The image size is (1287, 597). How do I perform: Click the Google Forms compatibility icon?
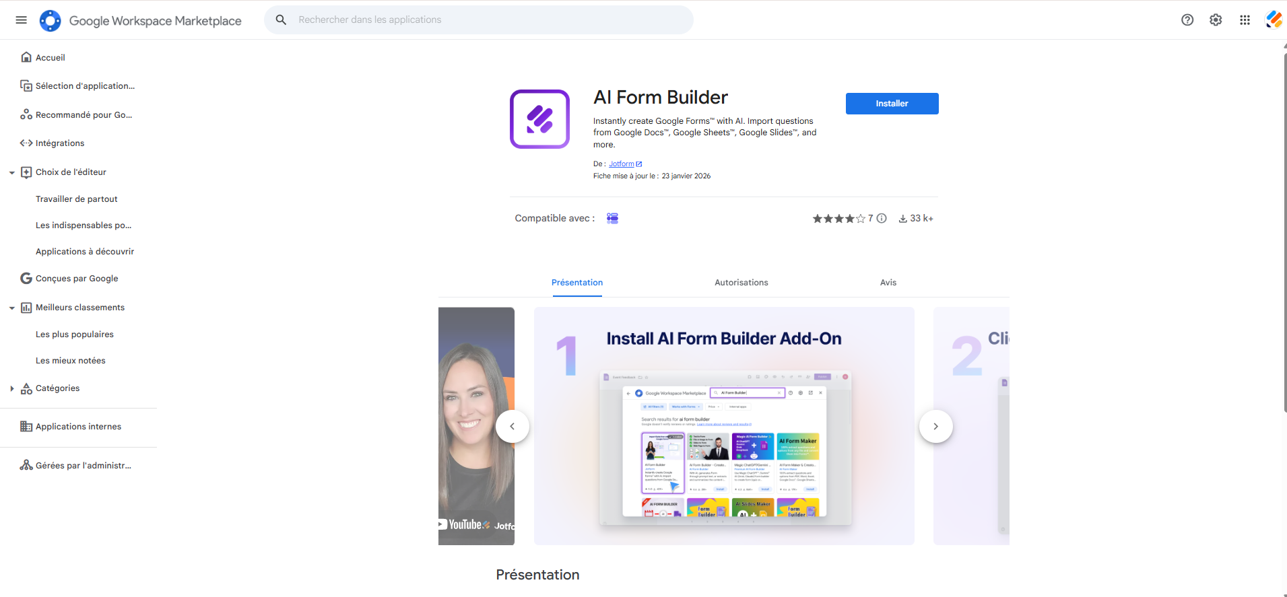tap(612, 218)
